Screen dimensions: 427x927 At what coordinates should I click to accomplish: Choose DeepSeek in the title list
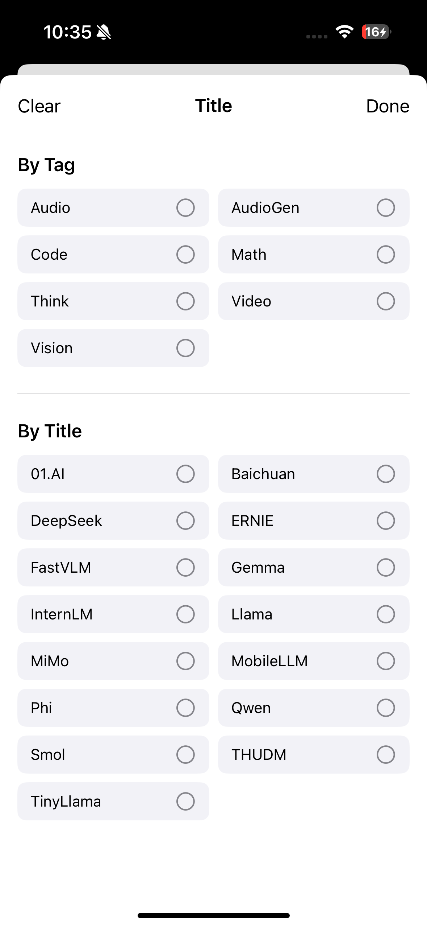coord(113,520)
